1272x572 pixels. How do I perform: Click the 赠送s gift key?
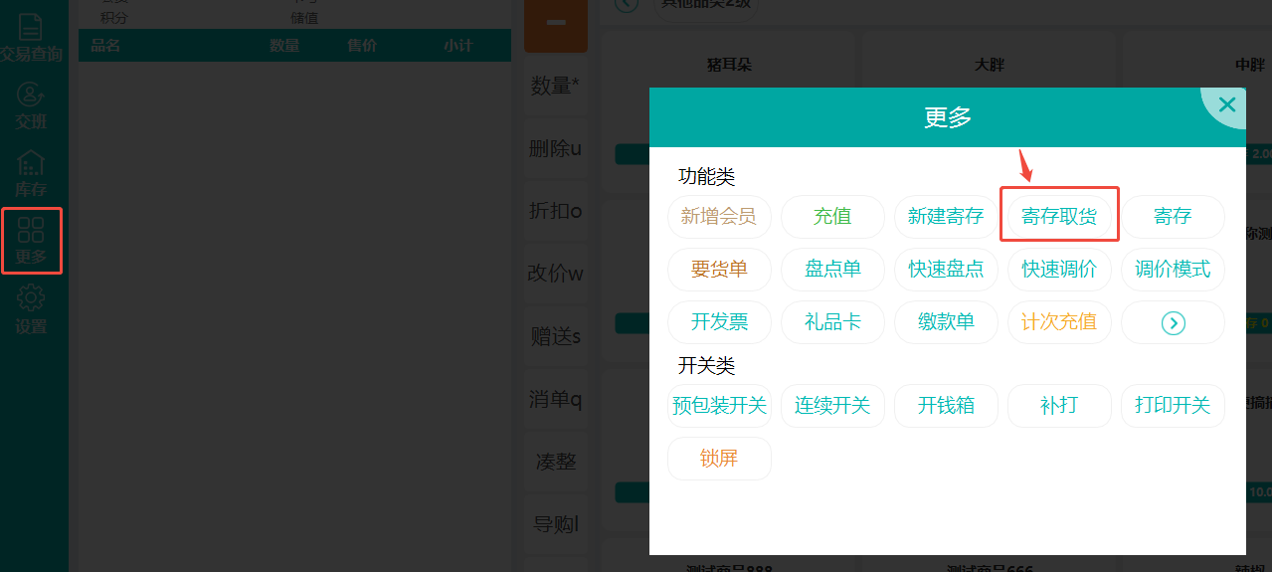[556, 337]
